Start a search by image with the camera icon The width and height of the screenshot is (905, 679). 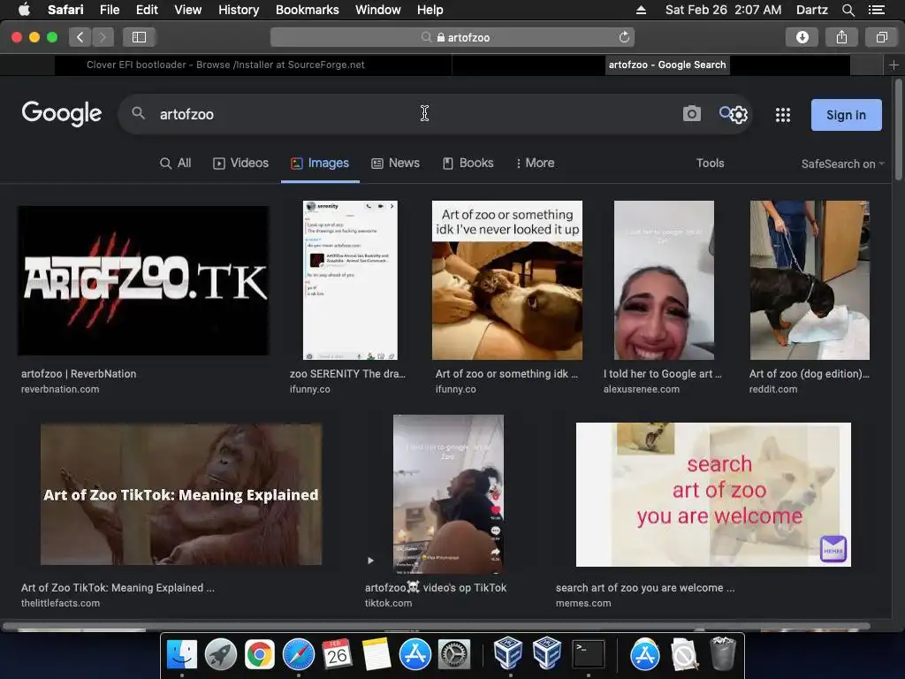(x=691, y=114)
